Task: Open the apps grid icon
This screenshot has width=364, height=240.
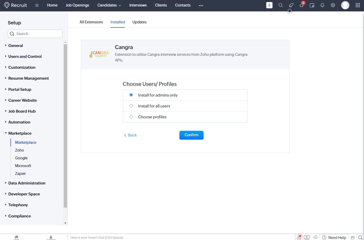Action: click(358, 5)
